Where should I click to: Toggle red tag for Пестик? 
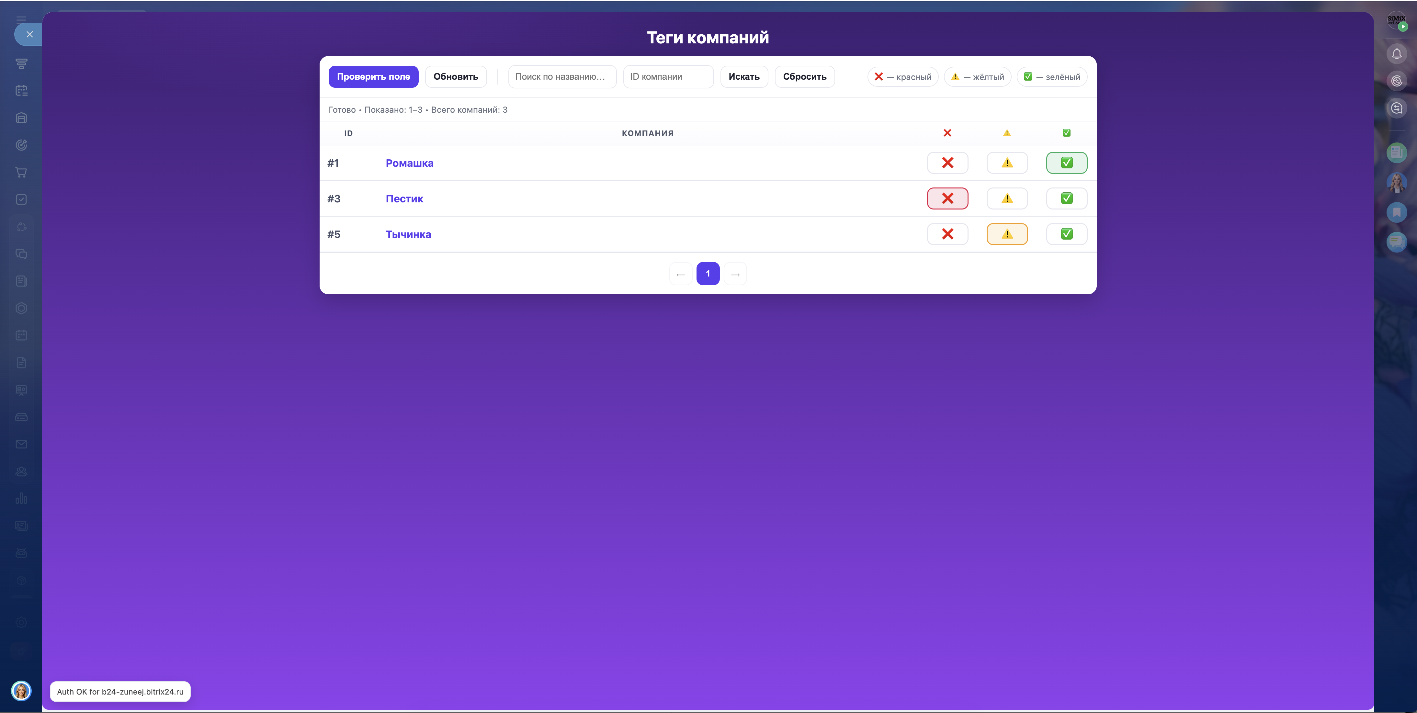947,198
